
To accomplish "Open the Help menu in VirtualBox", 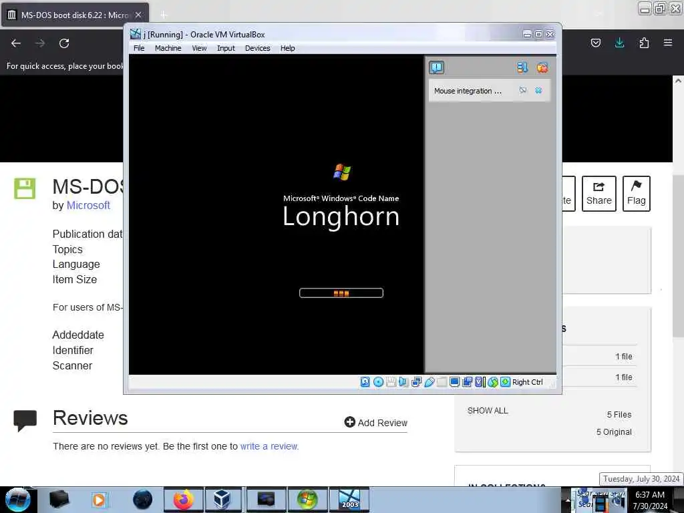I will coord(287,48).
